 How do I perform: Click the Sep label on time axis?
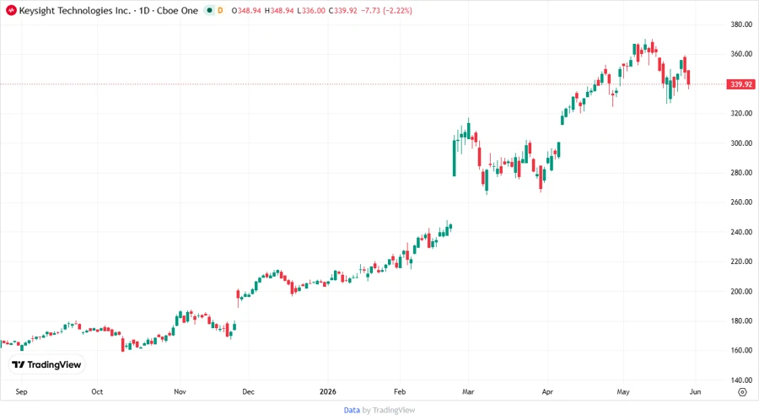point(21,391)
